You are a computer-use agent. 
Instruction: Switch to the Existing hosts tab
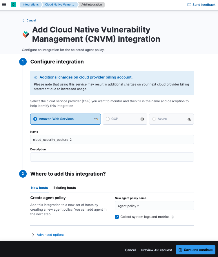click(x=64, y=188)
